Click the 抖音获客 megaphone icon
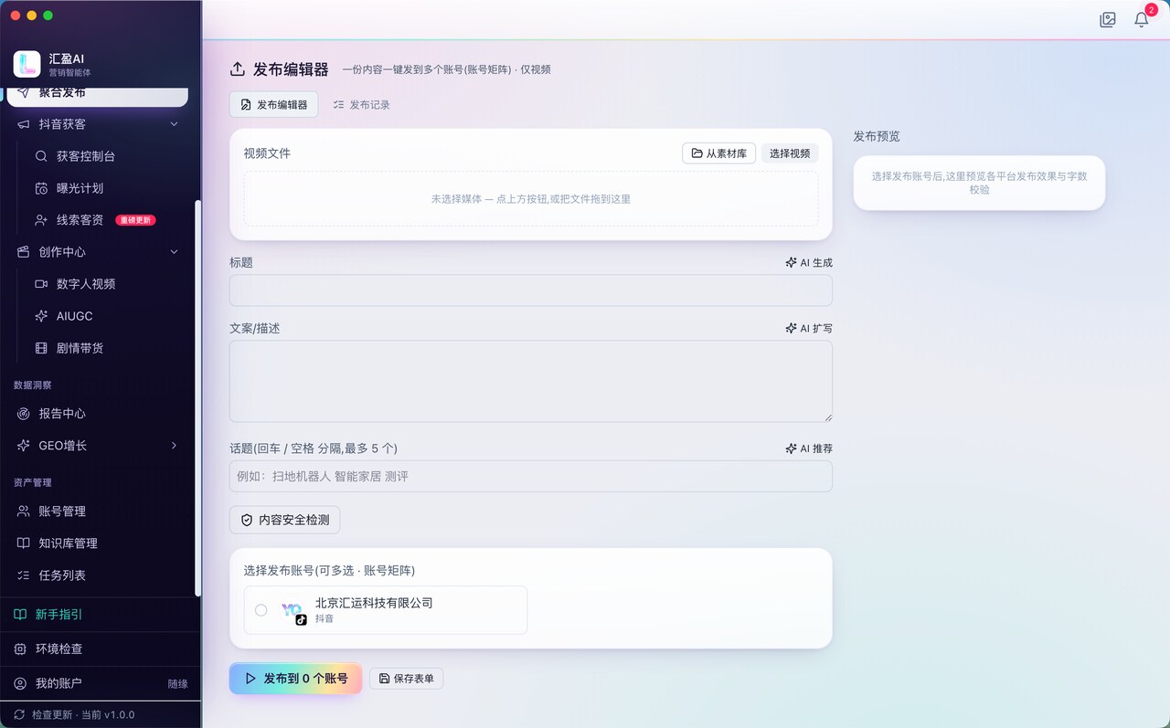The height and width of the screenshot is (728, 1170). click(24, 124)
